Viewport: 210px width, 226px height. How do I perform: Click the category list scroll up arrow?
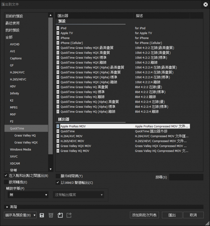[x=51, y=15]
